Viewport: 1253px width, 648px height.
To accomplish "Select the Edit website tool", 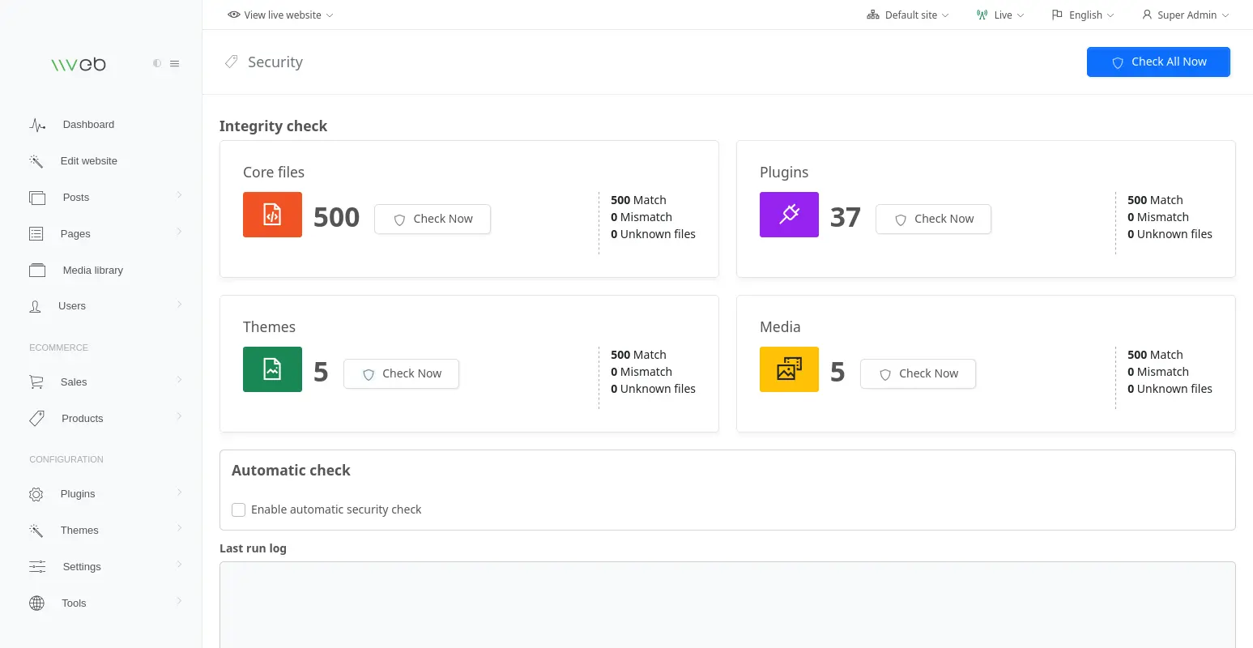I will click(88, 160).
